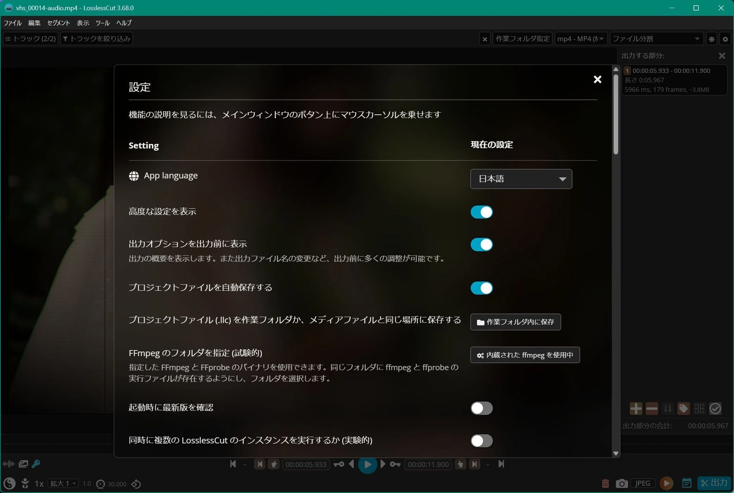Open the 拡大 1 zoom dropdown
Screen dimensions: 734x493
(x=63, y=483)
